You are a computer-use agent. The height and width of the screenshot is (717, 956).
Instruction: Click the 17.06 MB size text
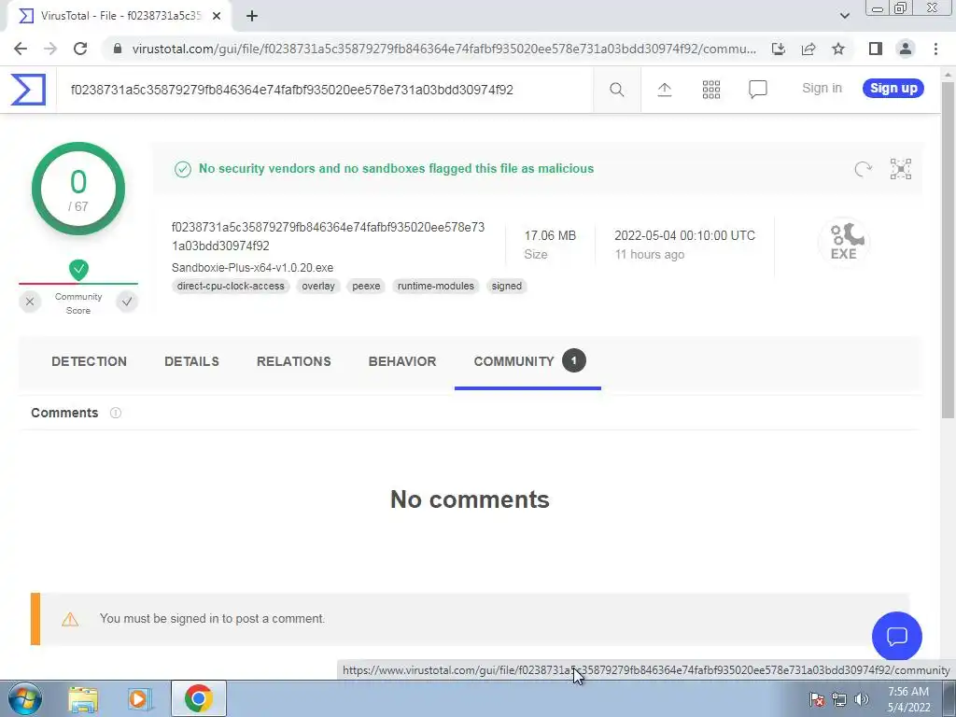[550, 235]
